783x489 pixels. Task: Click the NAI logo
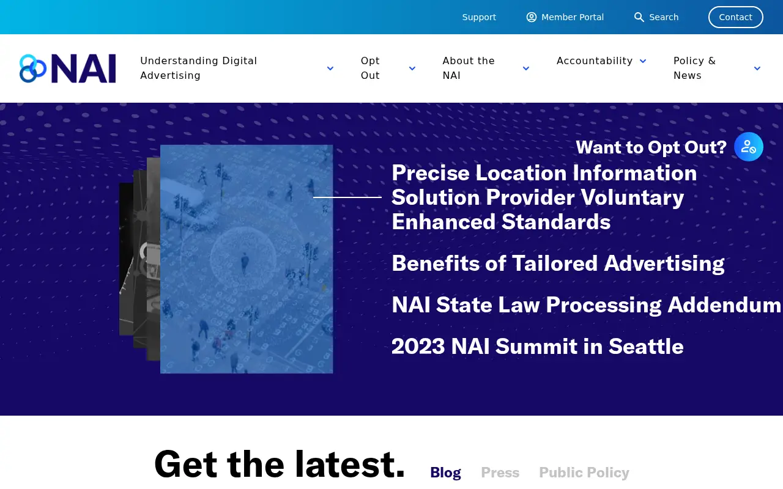(67, 68)
